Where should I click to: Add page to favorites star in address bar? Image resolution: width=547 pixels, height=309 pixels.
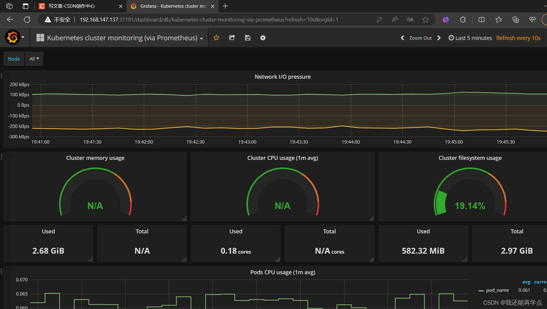coord(425,20)
